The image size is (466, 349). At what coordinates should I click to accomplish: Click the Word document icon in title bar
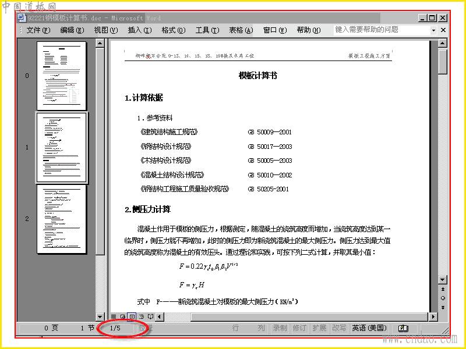22,18
